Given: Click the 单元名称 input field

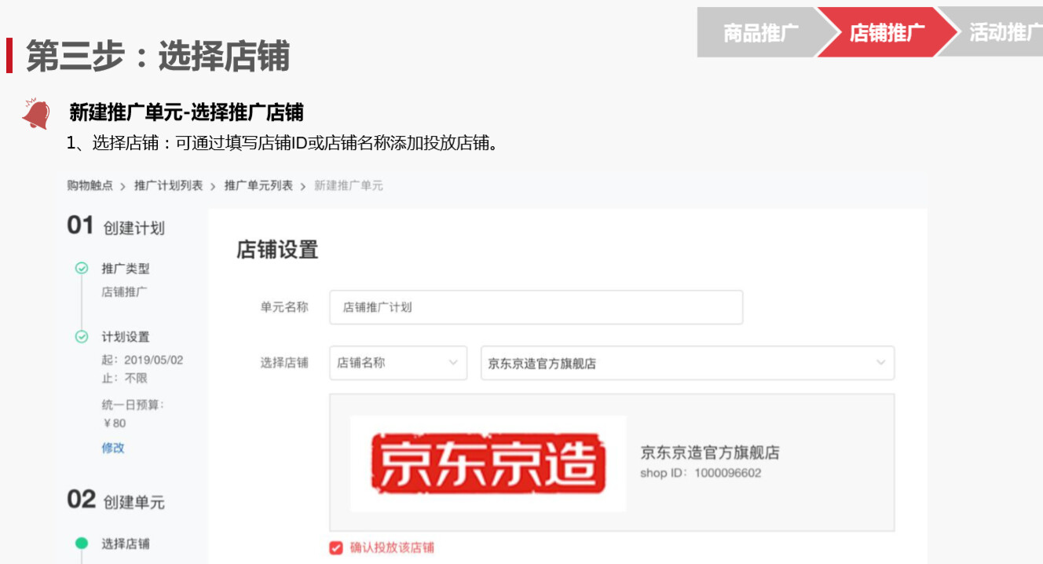Looking at the screenshot, I should pyautogui.click(x=536, y=307).
